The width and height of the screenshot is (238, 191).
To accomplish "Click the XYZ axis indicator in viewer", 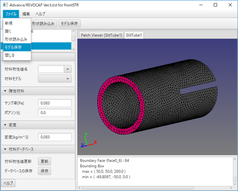I will (x=88, y=140).
